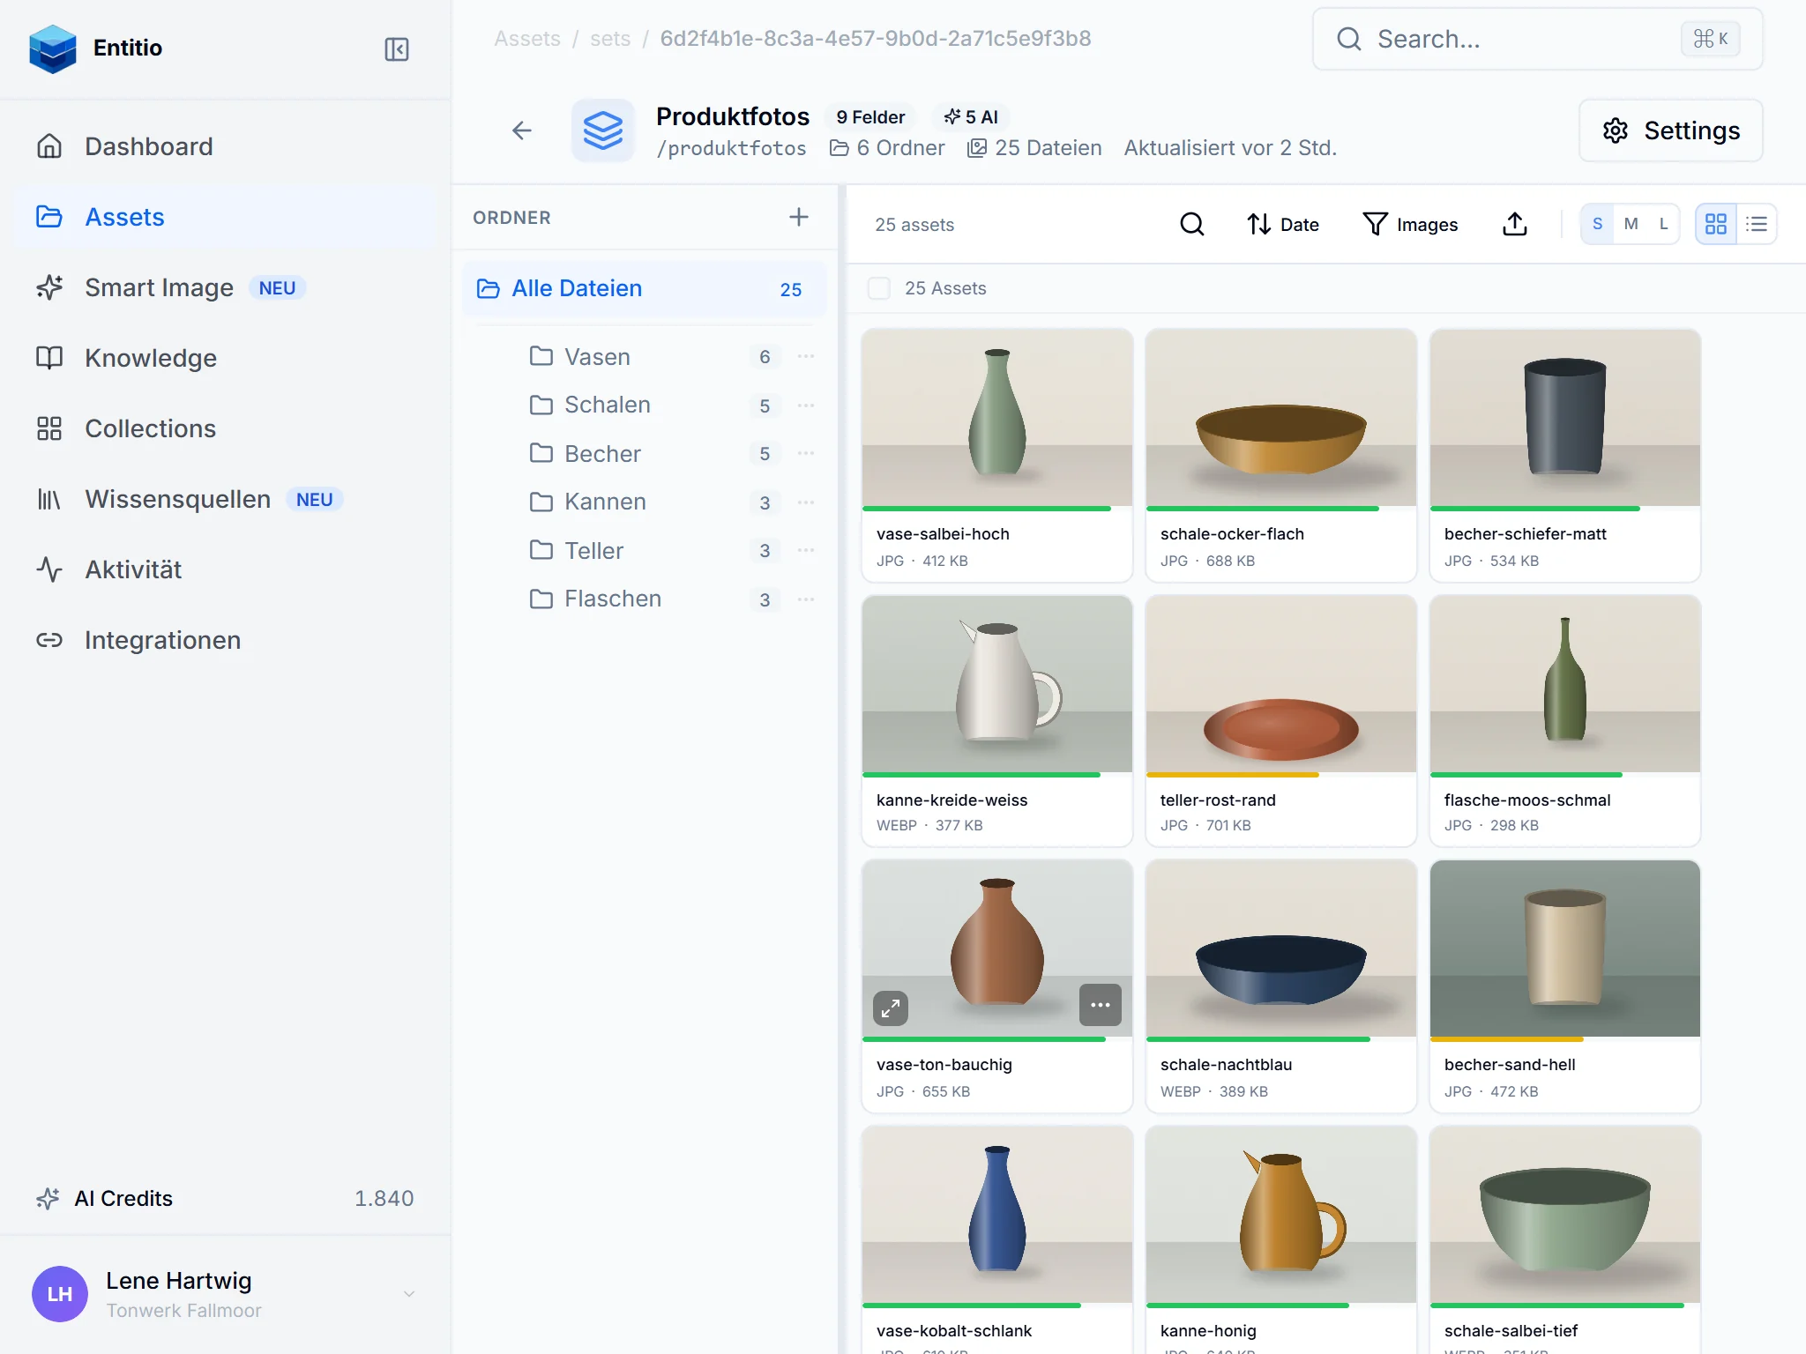The height and width of the screenshot is (1354, 1806).
Task: Click the sets breadcrumb link
Action: coord(610,39)
